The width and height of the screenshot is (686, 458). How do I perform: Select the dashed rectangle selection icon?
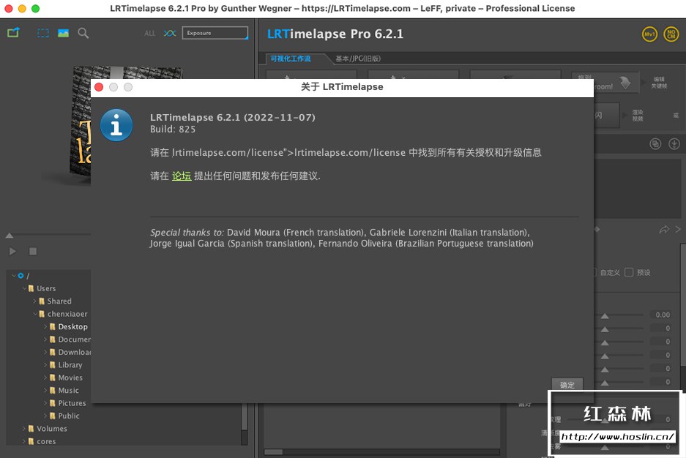[43, 33]
